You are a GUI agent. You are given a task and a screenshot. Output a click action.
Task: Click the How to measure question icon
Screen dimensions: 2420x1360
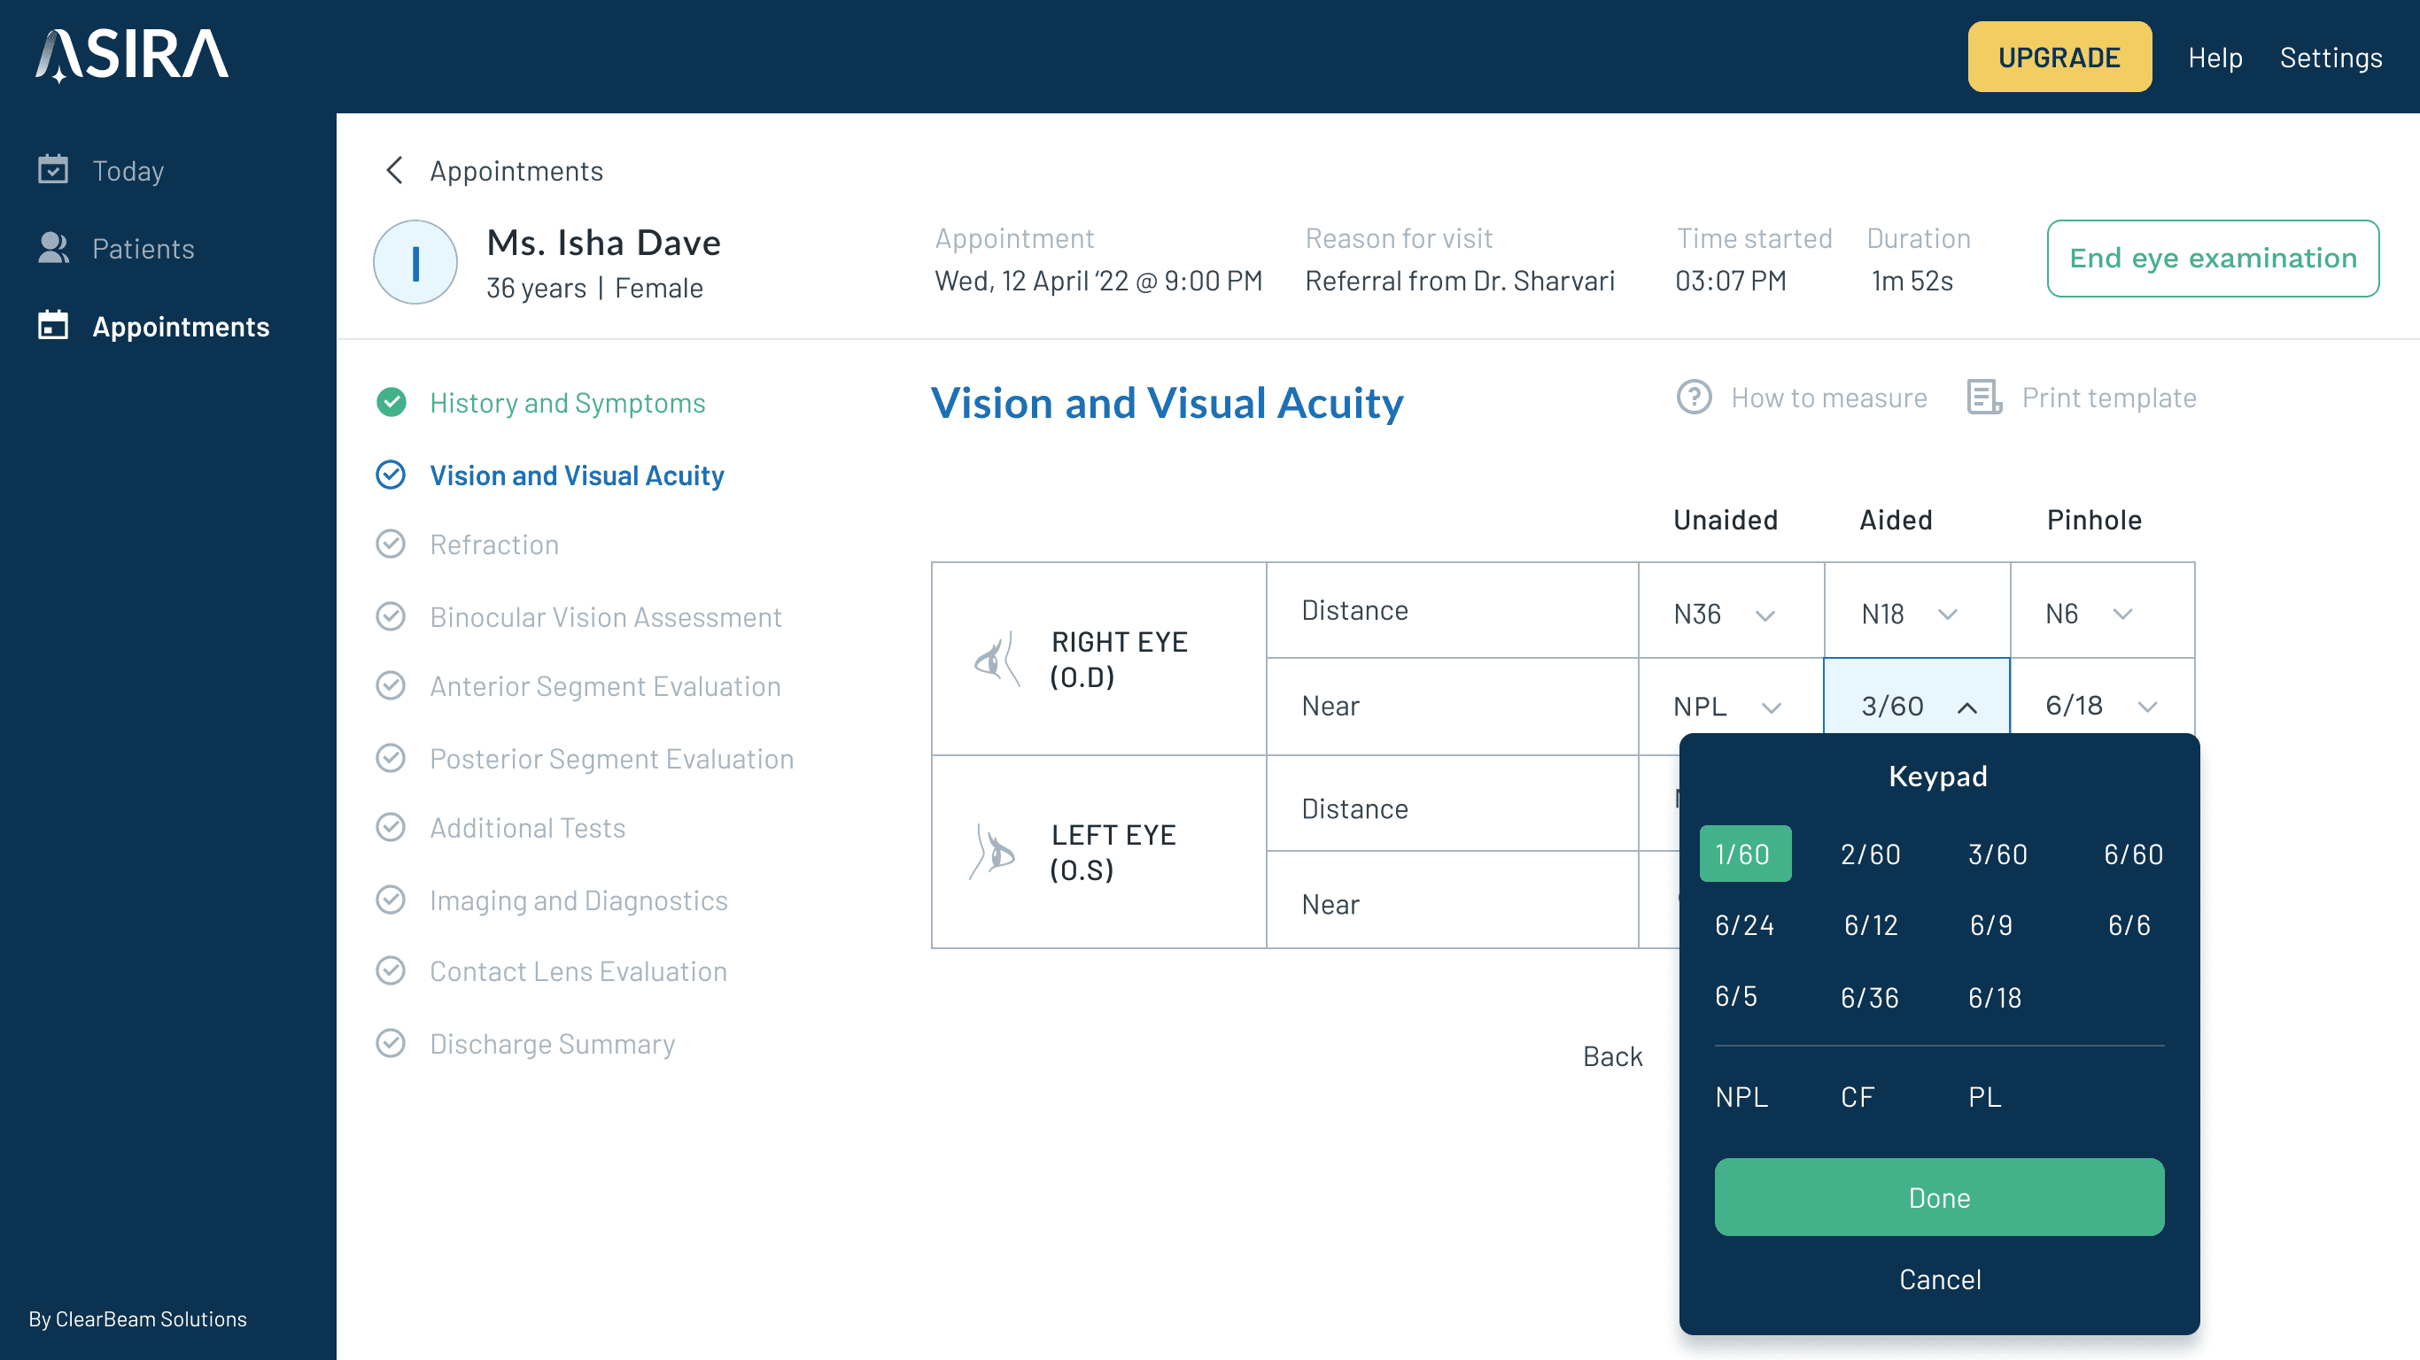(x=1694, y=398)
